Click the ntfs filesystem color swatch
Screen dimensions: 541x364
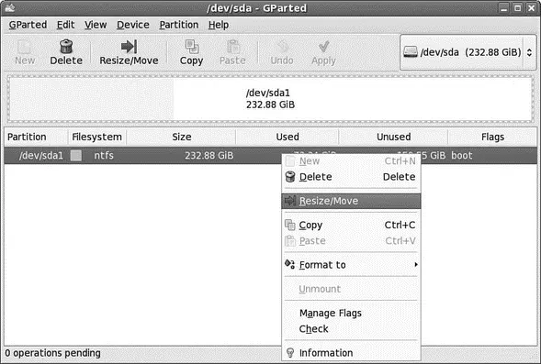click(76, 155)
